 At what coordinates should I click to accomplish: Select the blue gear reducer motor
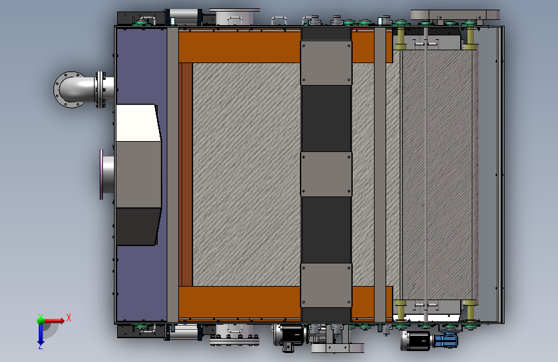pos(445,340)
